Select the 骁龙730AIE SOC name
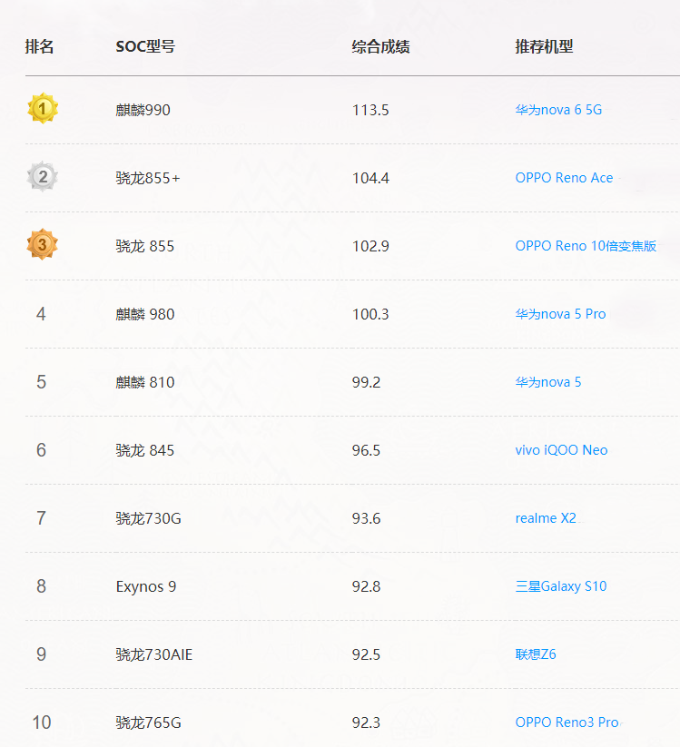 pyautogui.click(x=154, y=654)
